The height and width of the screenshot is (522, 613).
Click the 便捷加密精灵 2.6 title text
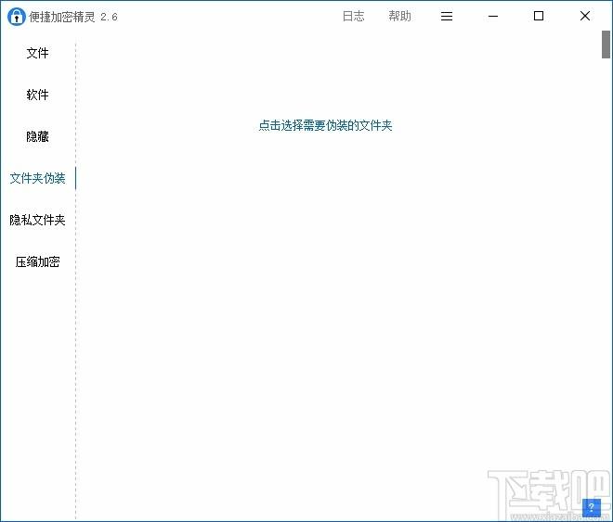click(73, 17)
